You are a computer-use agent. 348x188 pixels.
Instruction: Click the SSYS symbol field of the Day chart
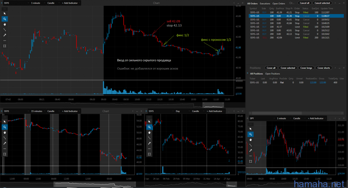161,111
